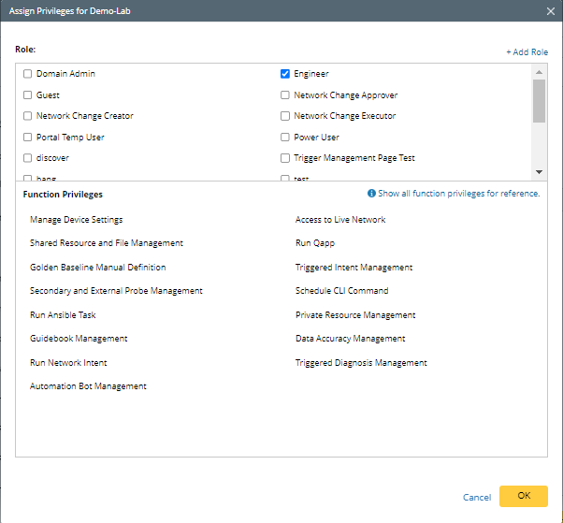Enable the Guest role checkbox
This screenshot has width=563, height=523.
28,94
